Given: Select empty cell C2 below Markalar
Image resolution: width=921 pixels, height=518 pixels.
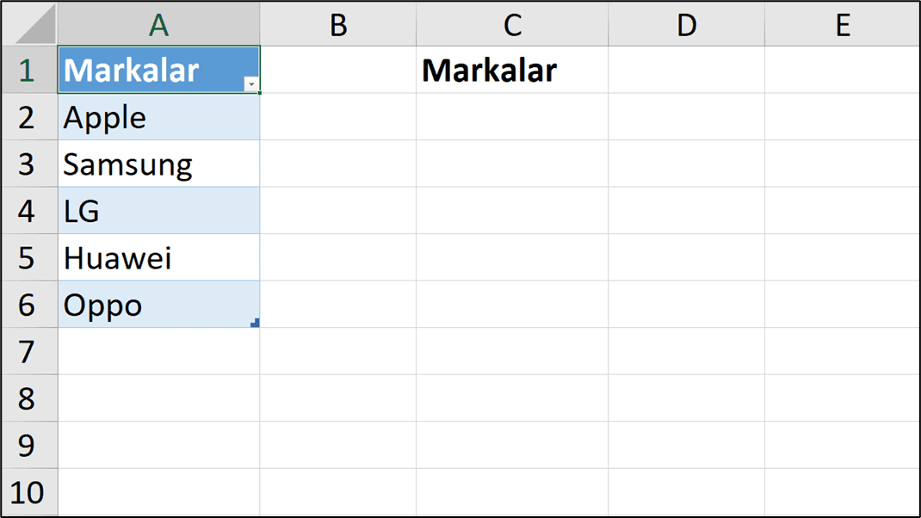Looking at the screenshot, I should click(512, 117).
